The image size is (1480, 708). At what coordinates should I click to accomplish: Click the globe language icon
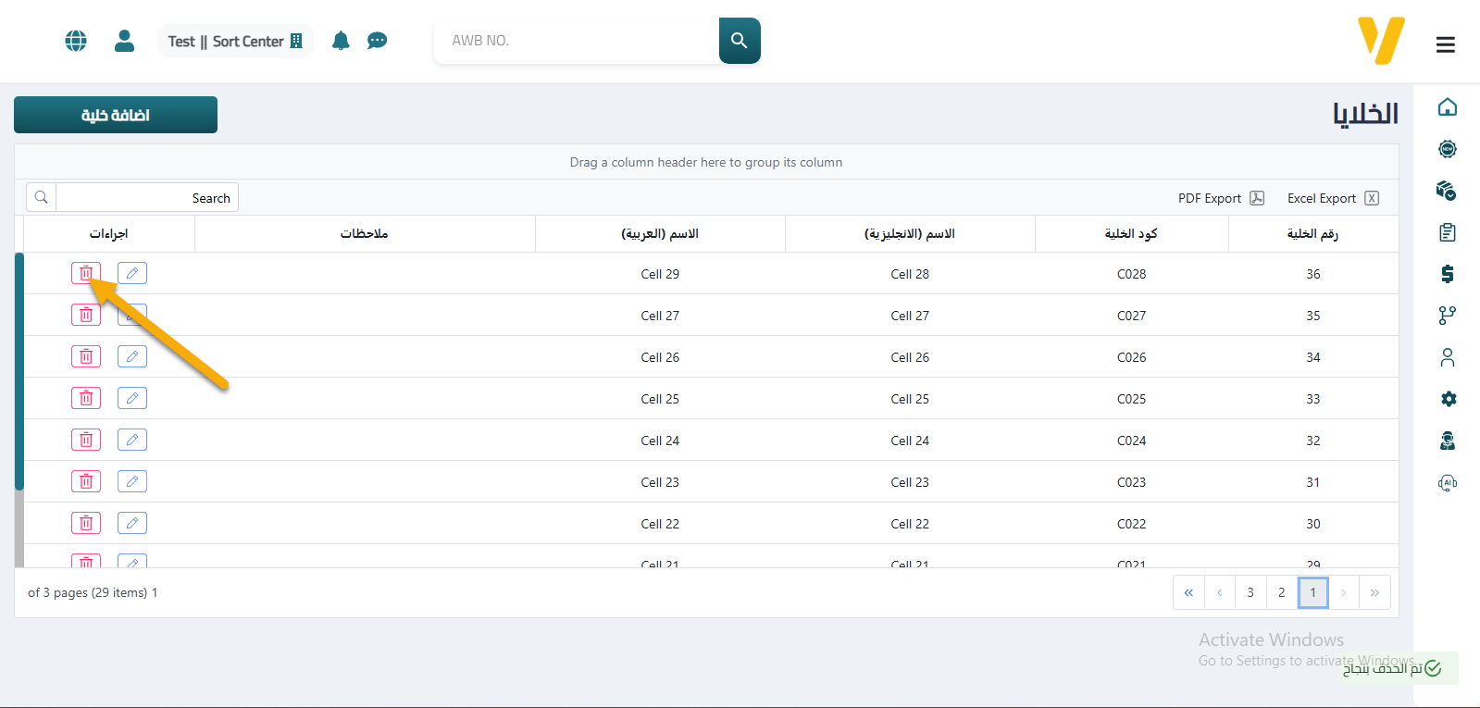pos(76,41)
